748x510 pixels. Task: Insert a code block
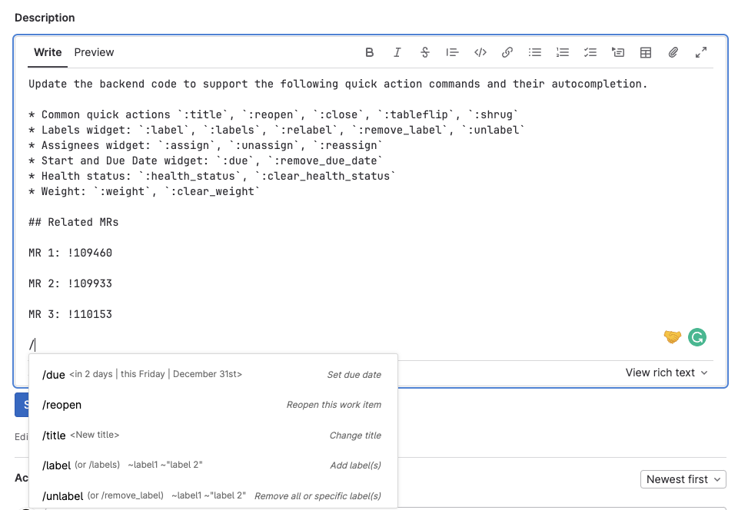(480, 52)
